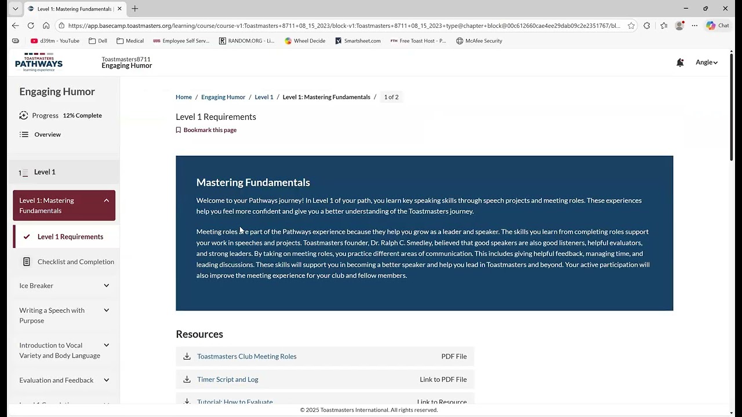Open the Wheel Decide bookmark

305,41
